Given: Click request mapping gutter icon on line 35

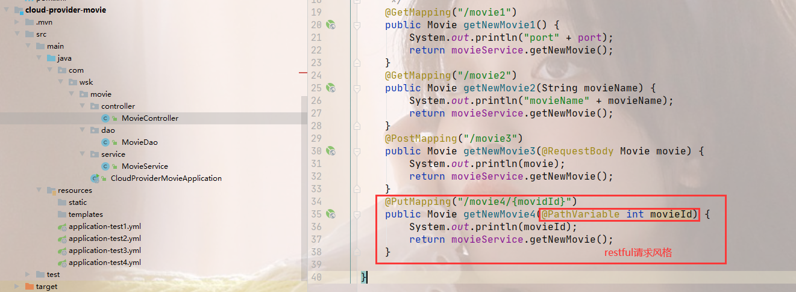Looking at the screenshot, I should [330, 214].
